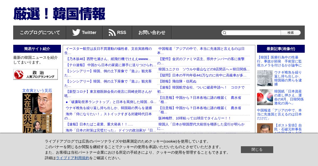The image size is (318, 166).
Task: Click the 検索 search button
Action: pos(291,33)
